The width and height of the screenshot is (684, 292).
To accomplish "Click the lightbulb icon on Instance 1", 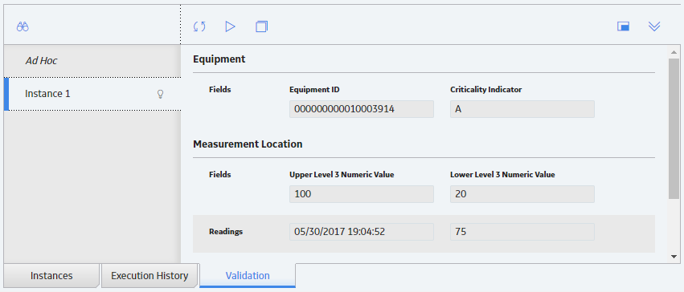I will 160,94.
